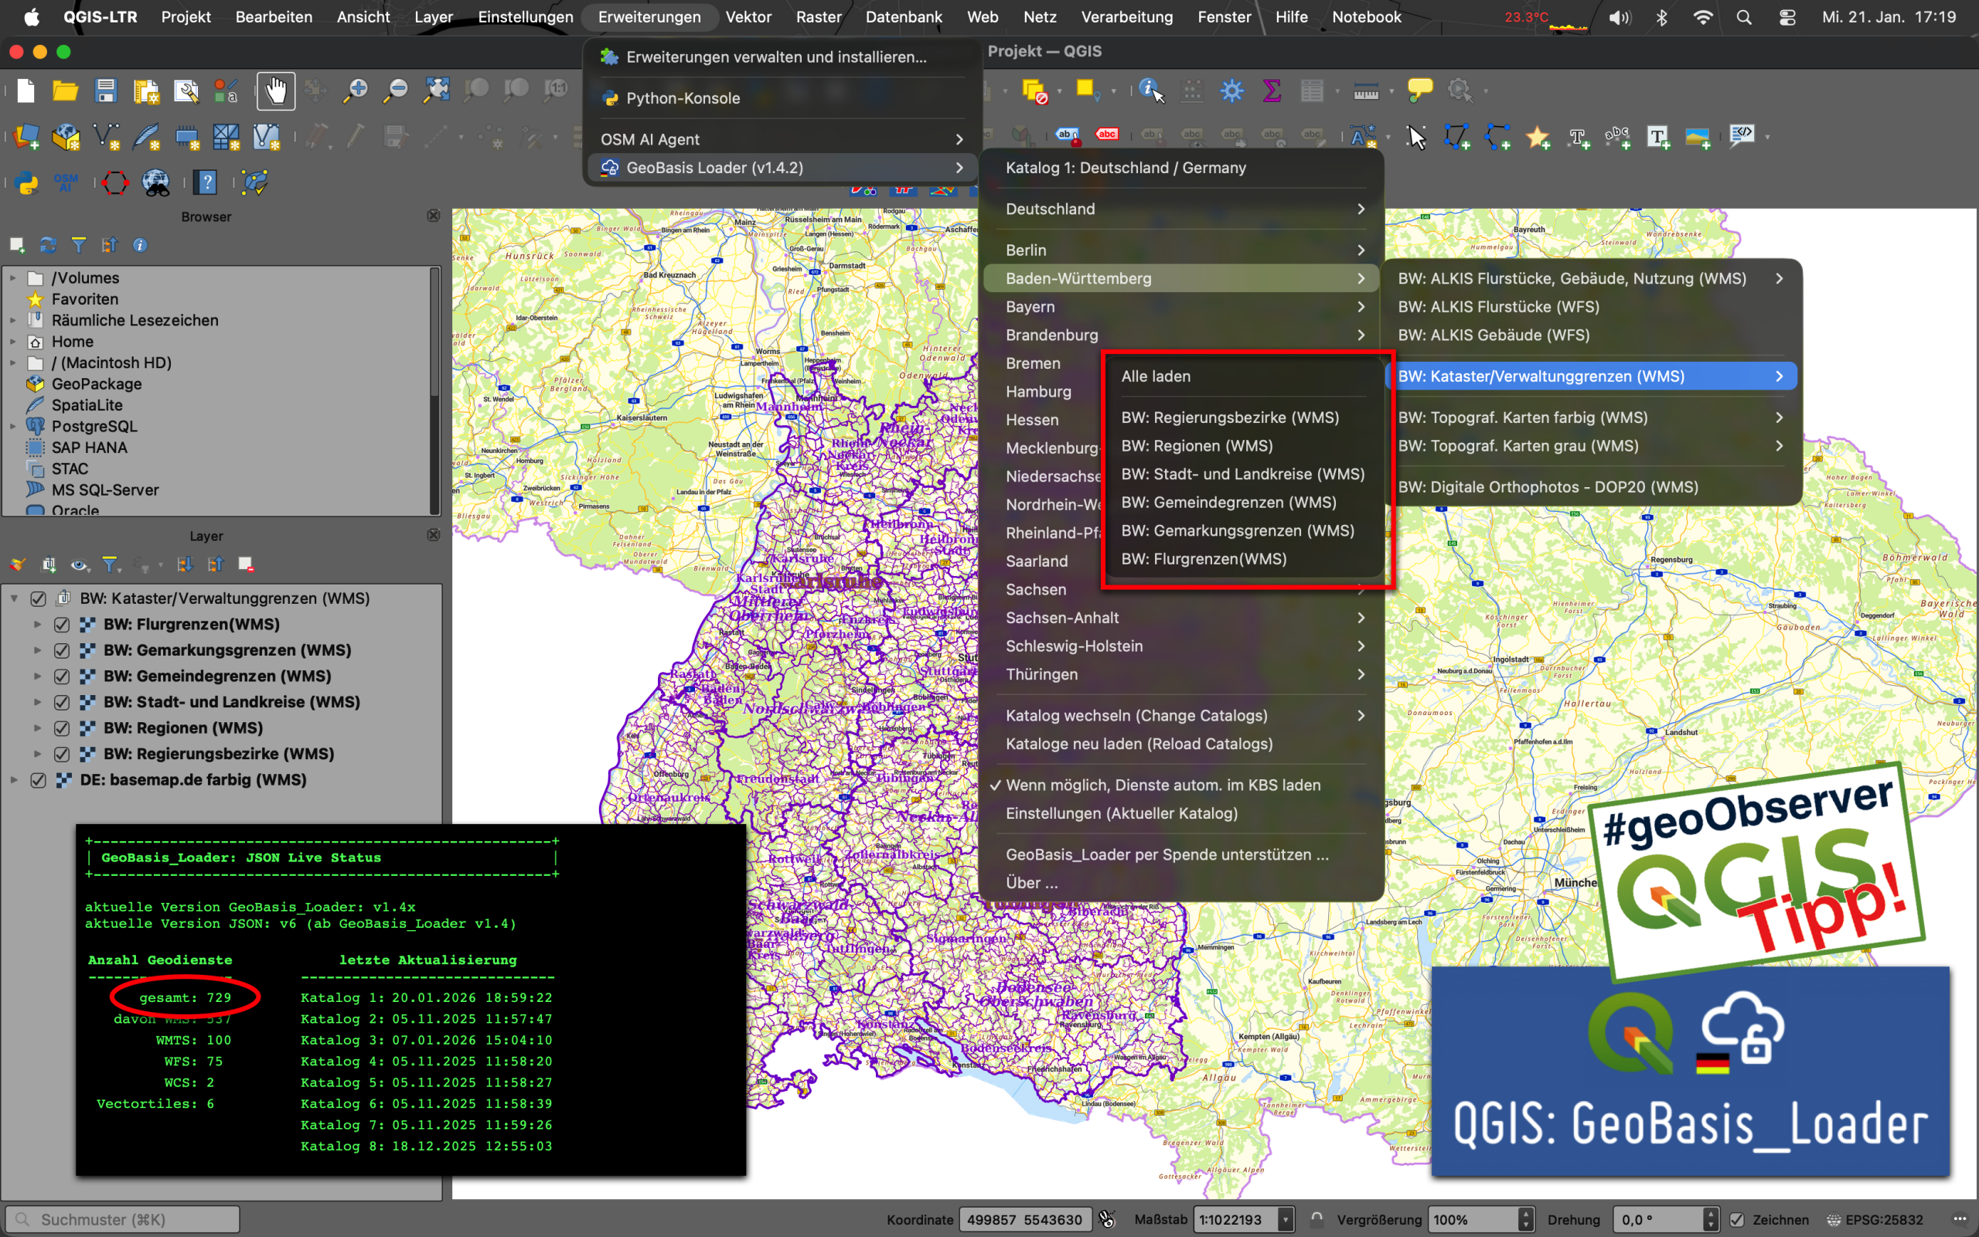Screen dimensions: 1979x1237
Task: Expand the /Volumes tree item in Browser
Action: pyautogui.click(x=13, y=278)
